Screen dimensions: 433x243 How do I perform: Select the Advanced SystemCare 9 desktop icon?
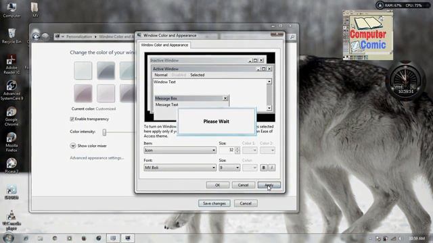[12, 90]
